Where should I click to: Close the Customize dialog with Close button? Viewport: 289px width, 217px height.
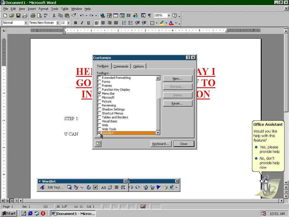(184, 144)
